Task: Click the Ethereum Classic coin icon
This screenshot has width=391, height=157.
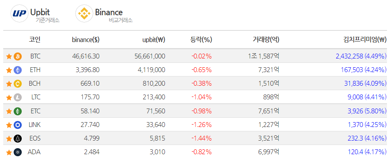Action: pyautogui.click(x=18, y=111)
